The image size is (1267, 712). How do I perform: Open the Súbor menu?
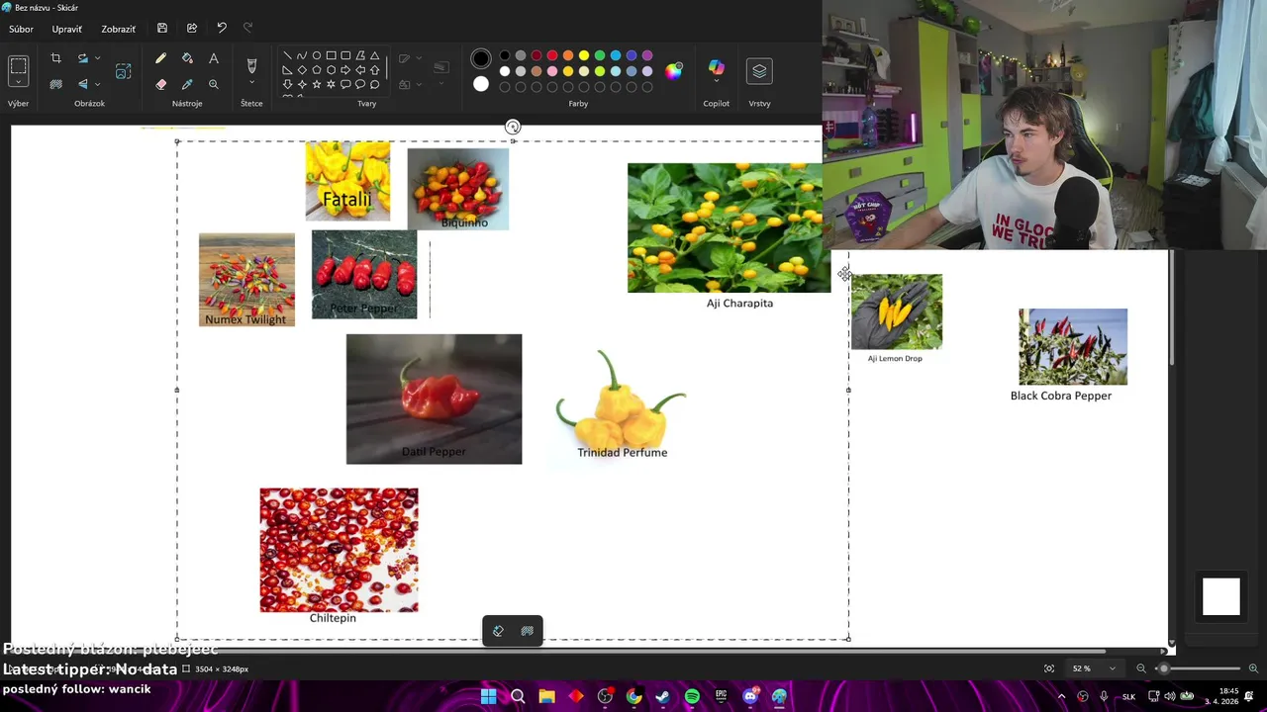pyautogui.click(x=21, y=29)
